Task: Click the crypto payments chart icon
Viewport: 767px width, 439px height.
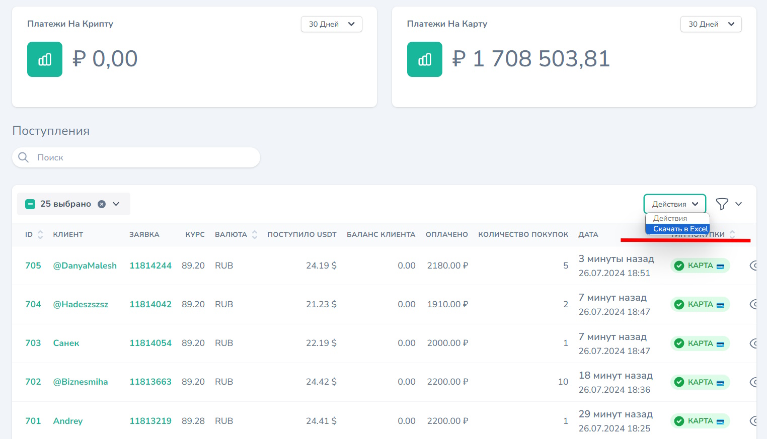Action: click(45, 59)
